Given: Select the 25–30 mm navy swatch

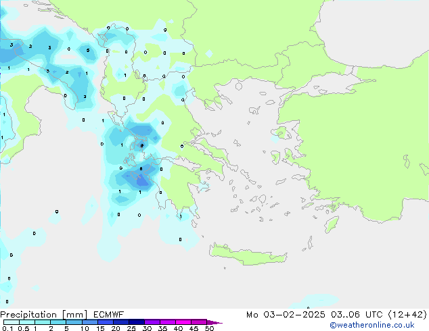Looking at the screenshot, I should tap(137, 322).
